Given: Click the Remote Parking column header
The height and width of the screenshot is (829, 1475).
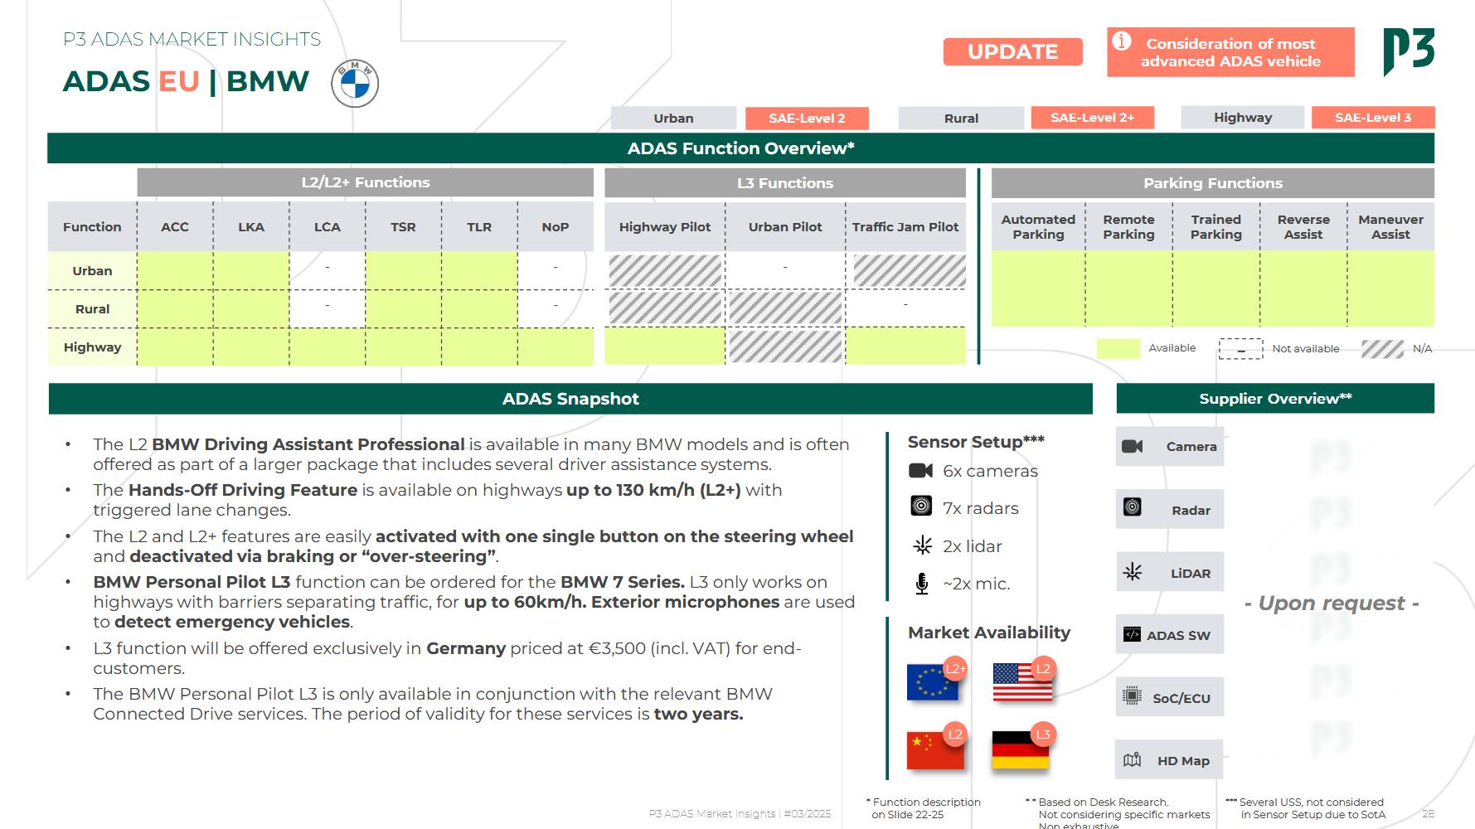Looking at the screenshot, I should tap(1128, 226).
